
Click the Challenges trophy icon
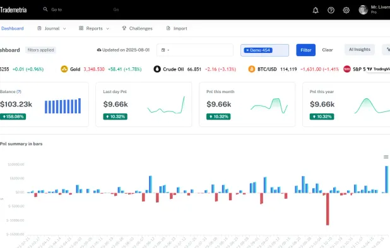click(124, 28)
